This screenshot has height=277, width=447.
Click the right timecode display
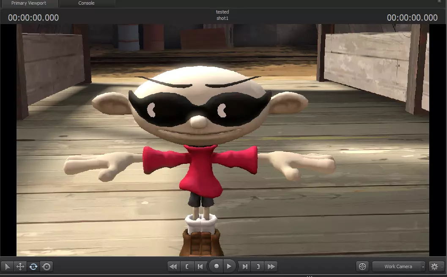412,18
